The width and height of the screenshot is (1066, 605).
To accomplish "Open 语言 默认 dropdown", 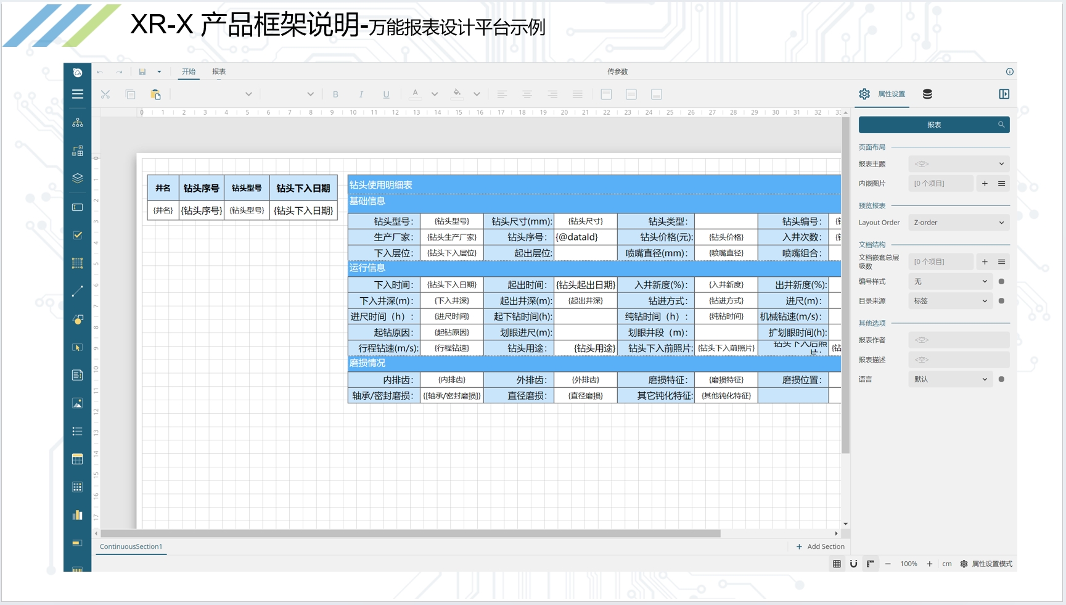I will [950, 379].
